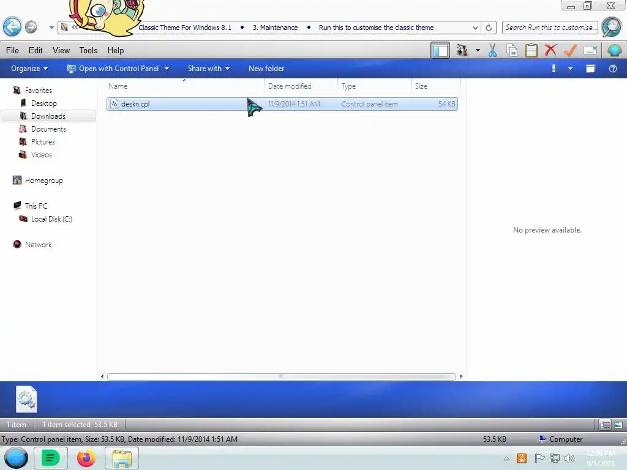Viewport: 627px width, 470px height.
Task: Show hidden breadcrumb path chevron
Action: coord(75,28)
